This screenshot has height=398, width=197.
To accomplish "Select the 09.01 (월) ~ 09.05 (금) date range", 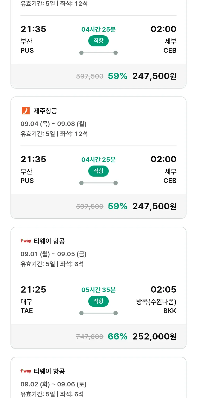I will [x=54, y=254].
